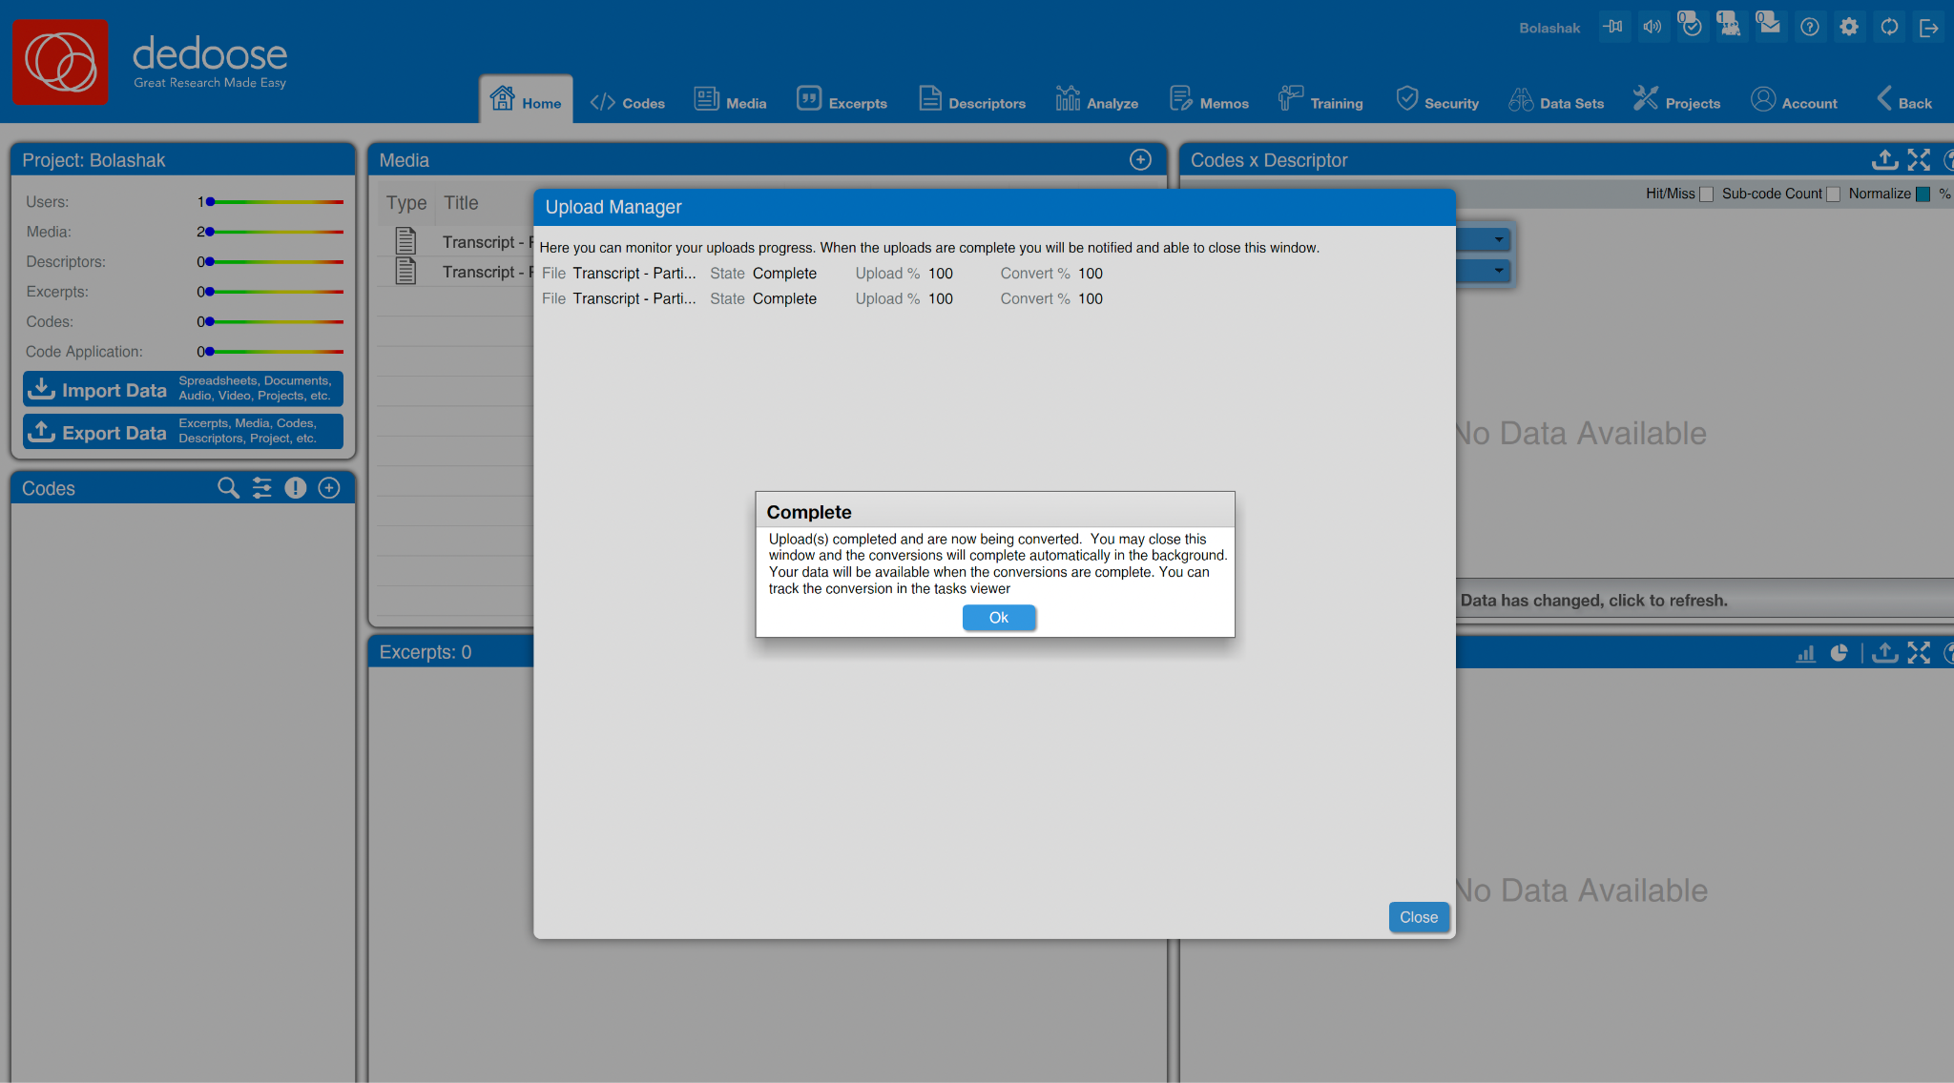This screenshot has height=1083, width=1954.
Task: Click the Media count slider bar
Action: click(x=276, y=232)
